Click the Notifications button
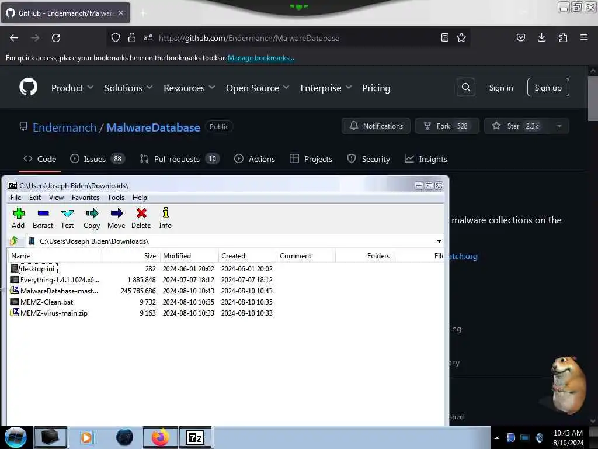This screenshot has height=449, width=598. [x=376, y=126]
